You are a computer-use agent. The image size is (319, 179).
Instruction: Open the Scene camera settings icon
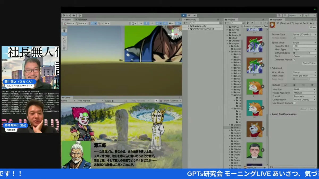[x=171, y=23]
